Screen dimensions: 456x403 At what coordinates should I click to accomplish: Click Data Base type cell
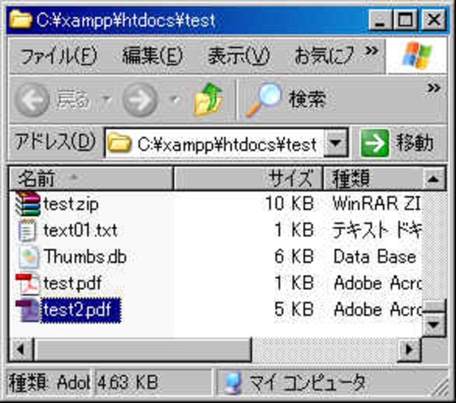(374, 257)
